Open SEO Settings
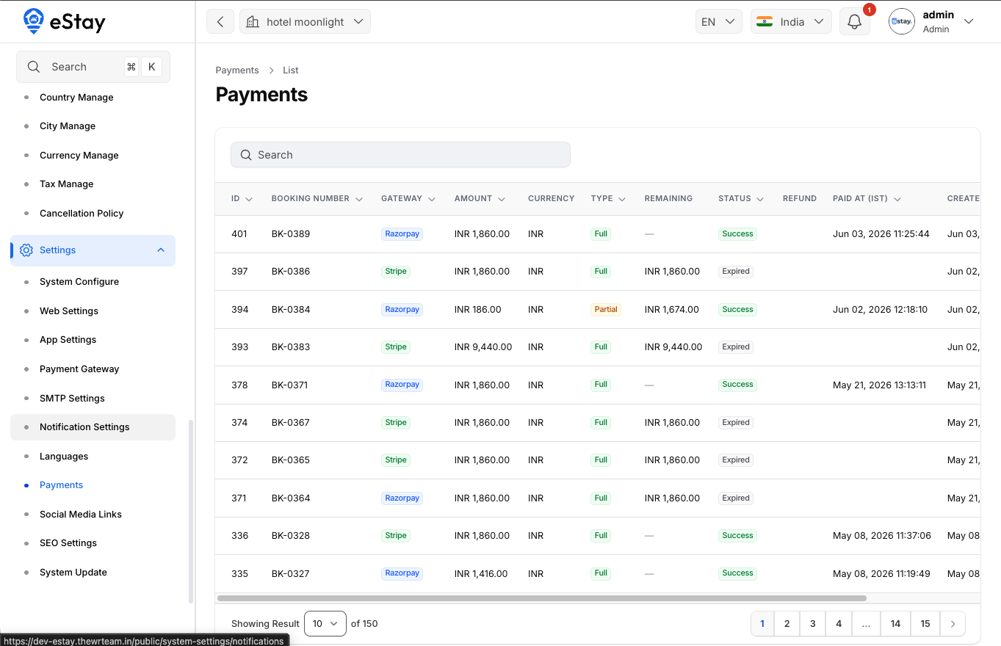Viewport: 1001px width, 646px height. point(68,543)
